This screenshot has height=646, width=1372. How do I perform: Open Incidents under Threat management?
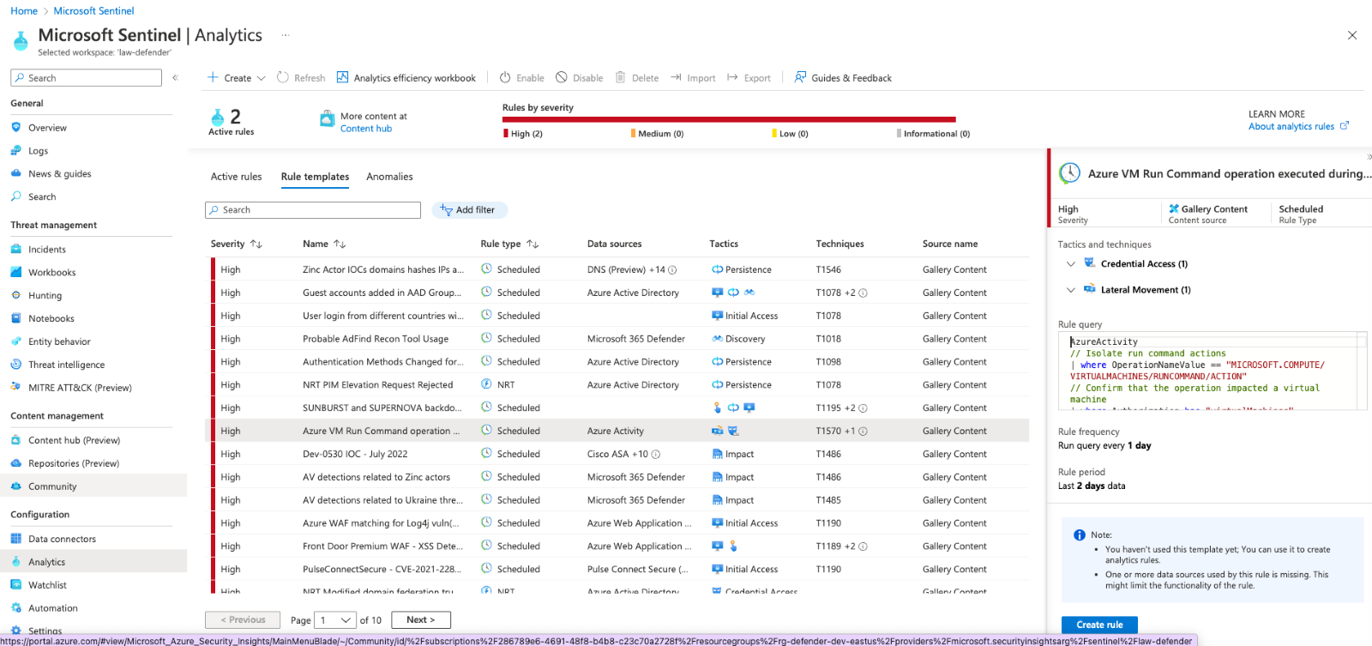click(x=46, y=250)
